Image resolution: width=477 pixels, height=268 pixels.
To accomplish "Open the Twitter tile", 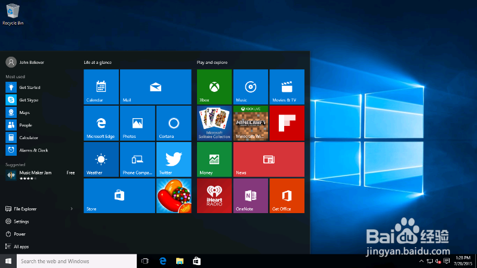I will pyautogui.click(x=174, y=159).
